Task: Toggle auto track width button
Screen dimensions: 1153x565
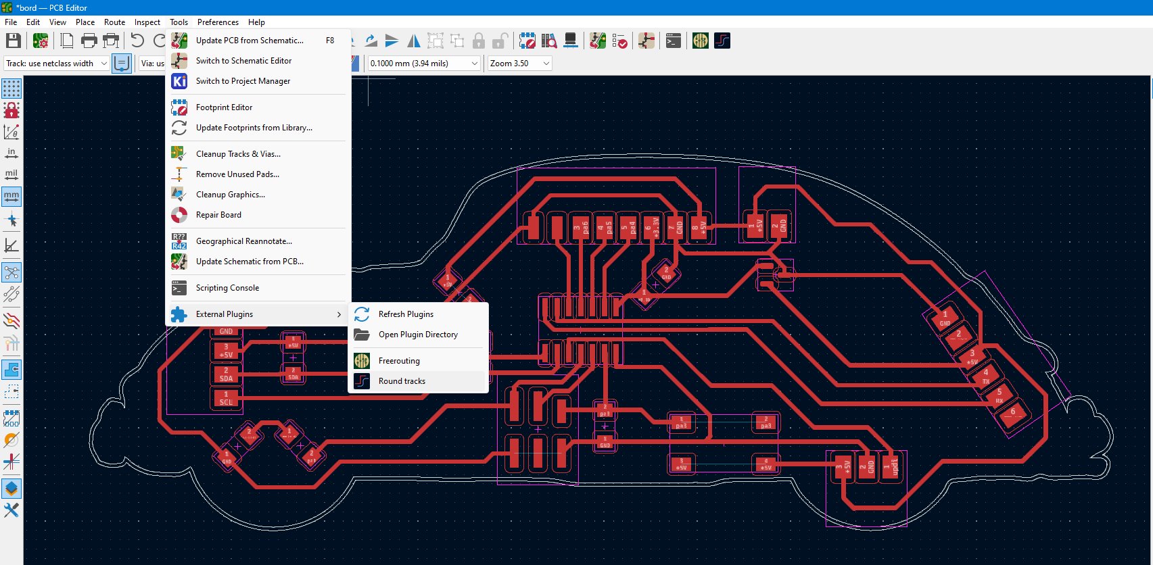Action: click(122, 63)
